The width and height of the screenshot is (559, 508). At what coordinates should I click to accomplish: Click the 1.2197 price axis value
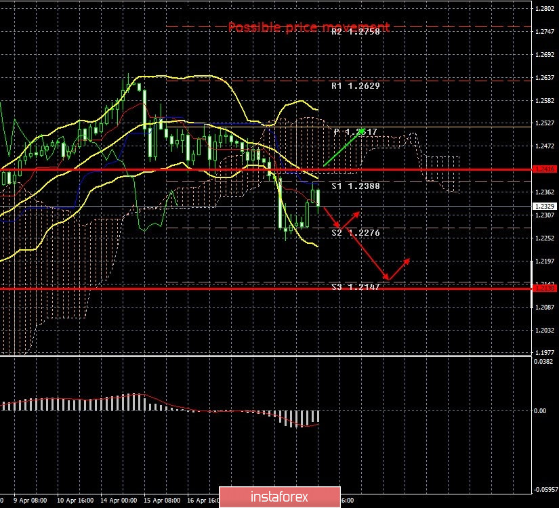click(x=545, y=261)
